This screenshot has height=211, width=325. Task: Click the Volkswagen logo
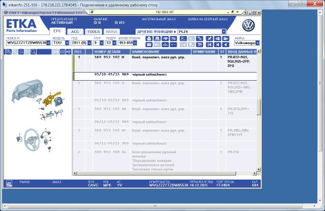248,25
